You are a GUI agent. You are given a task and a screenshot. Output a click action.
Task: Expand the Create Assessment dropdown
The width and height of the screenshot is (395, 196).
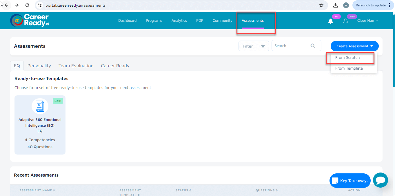coord(354,46)
